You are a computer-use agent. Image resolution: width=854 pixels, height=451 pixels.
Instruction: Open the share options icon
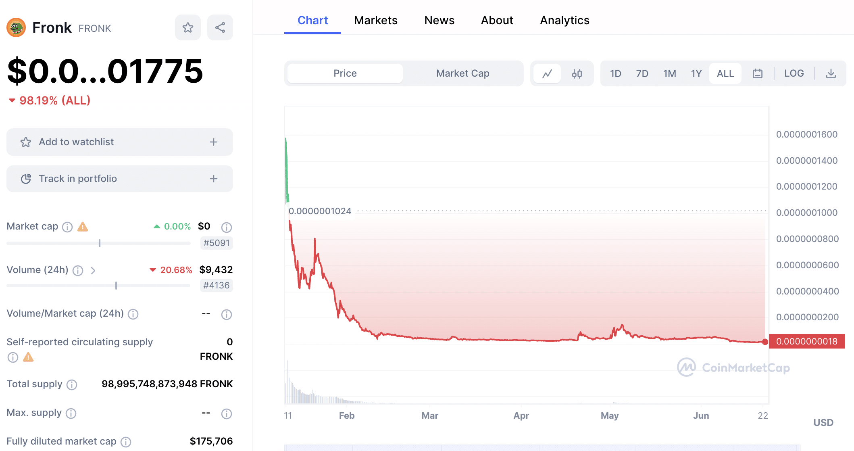click(220, 27)
